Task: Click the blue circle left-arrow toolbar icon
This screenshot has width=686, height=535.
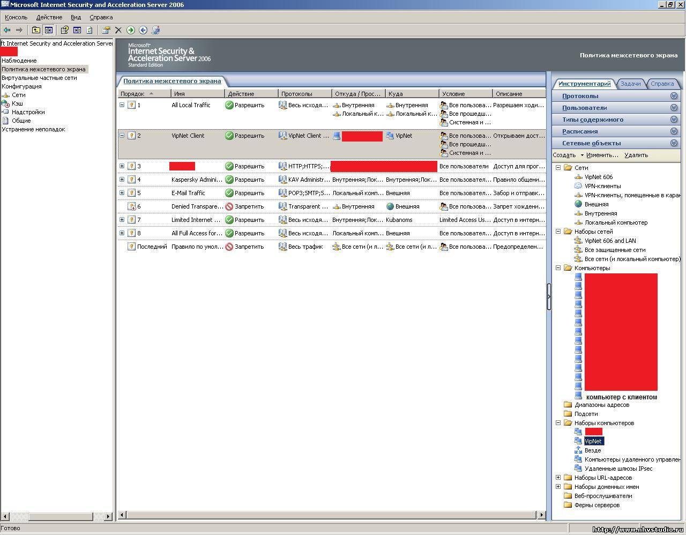Action: click(143, 30)
